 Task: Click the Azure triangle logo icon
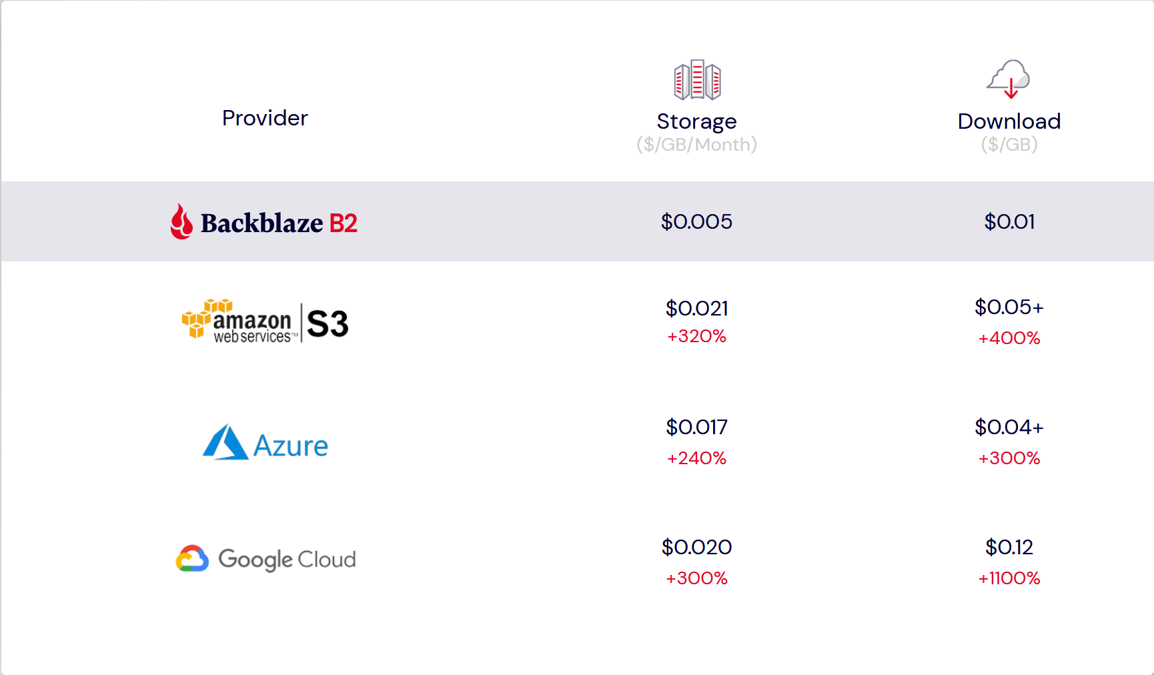click(x=225, y=442)
